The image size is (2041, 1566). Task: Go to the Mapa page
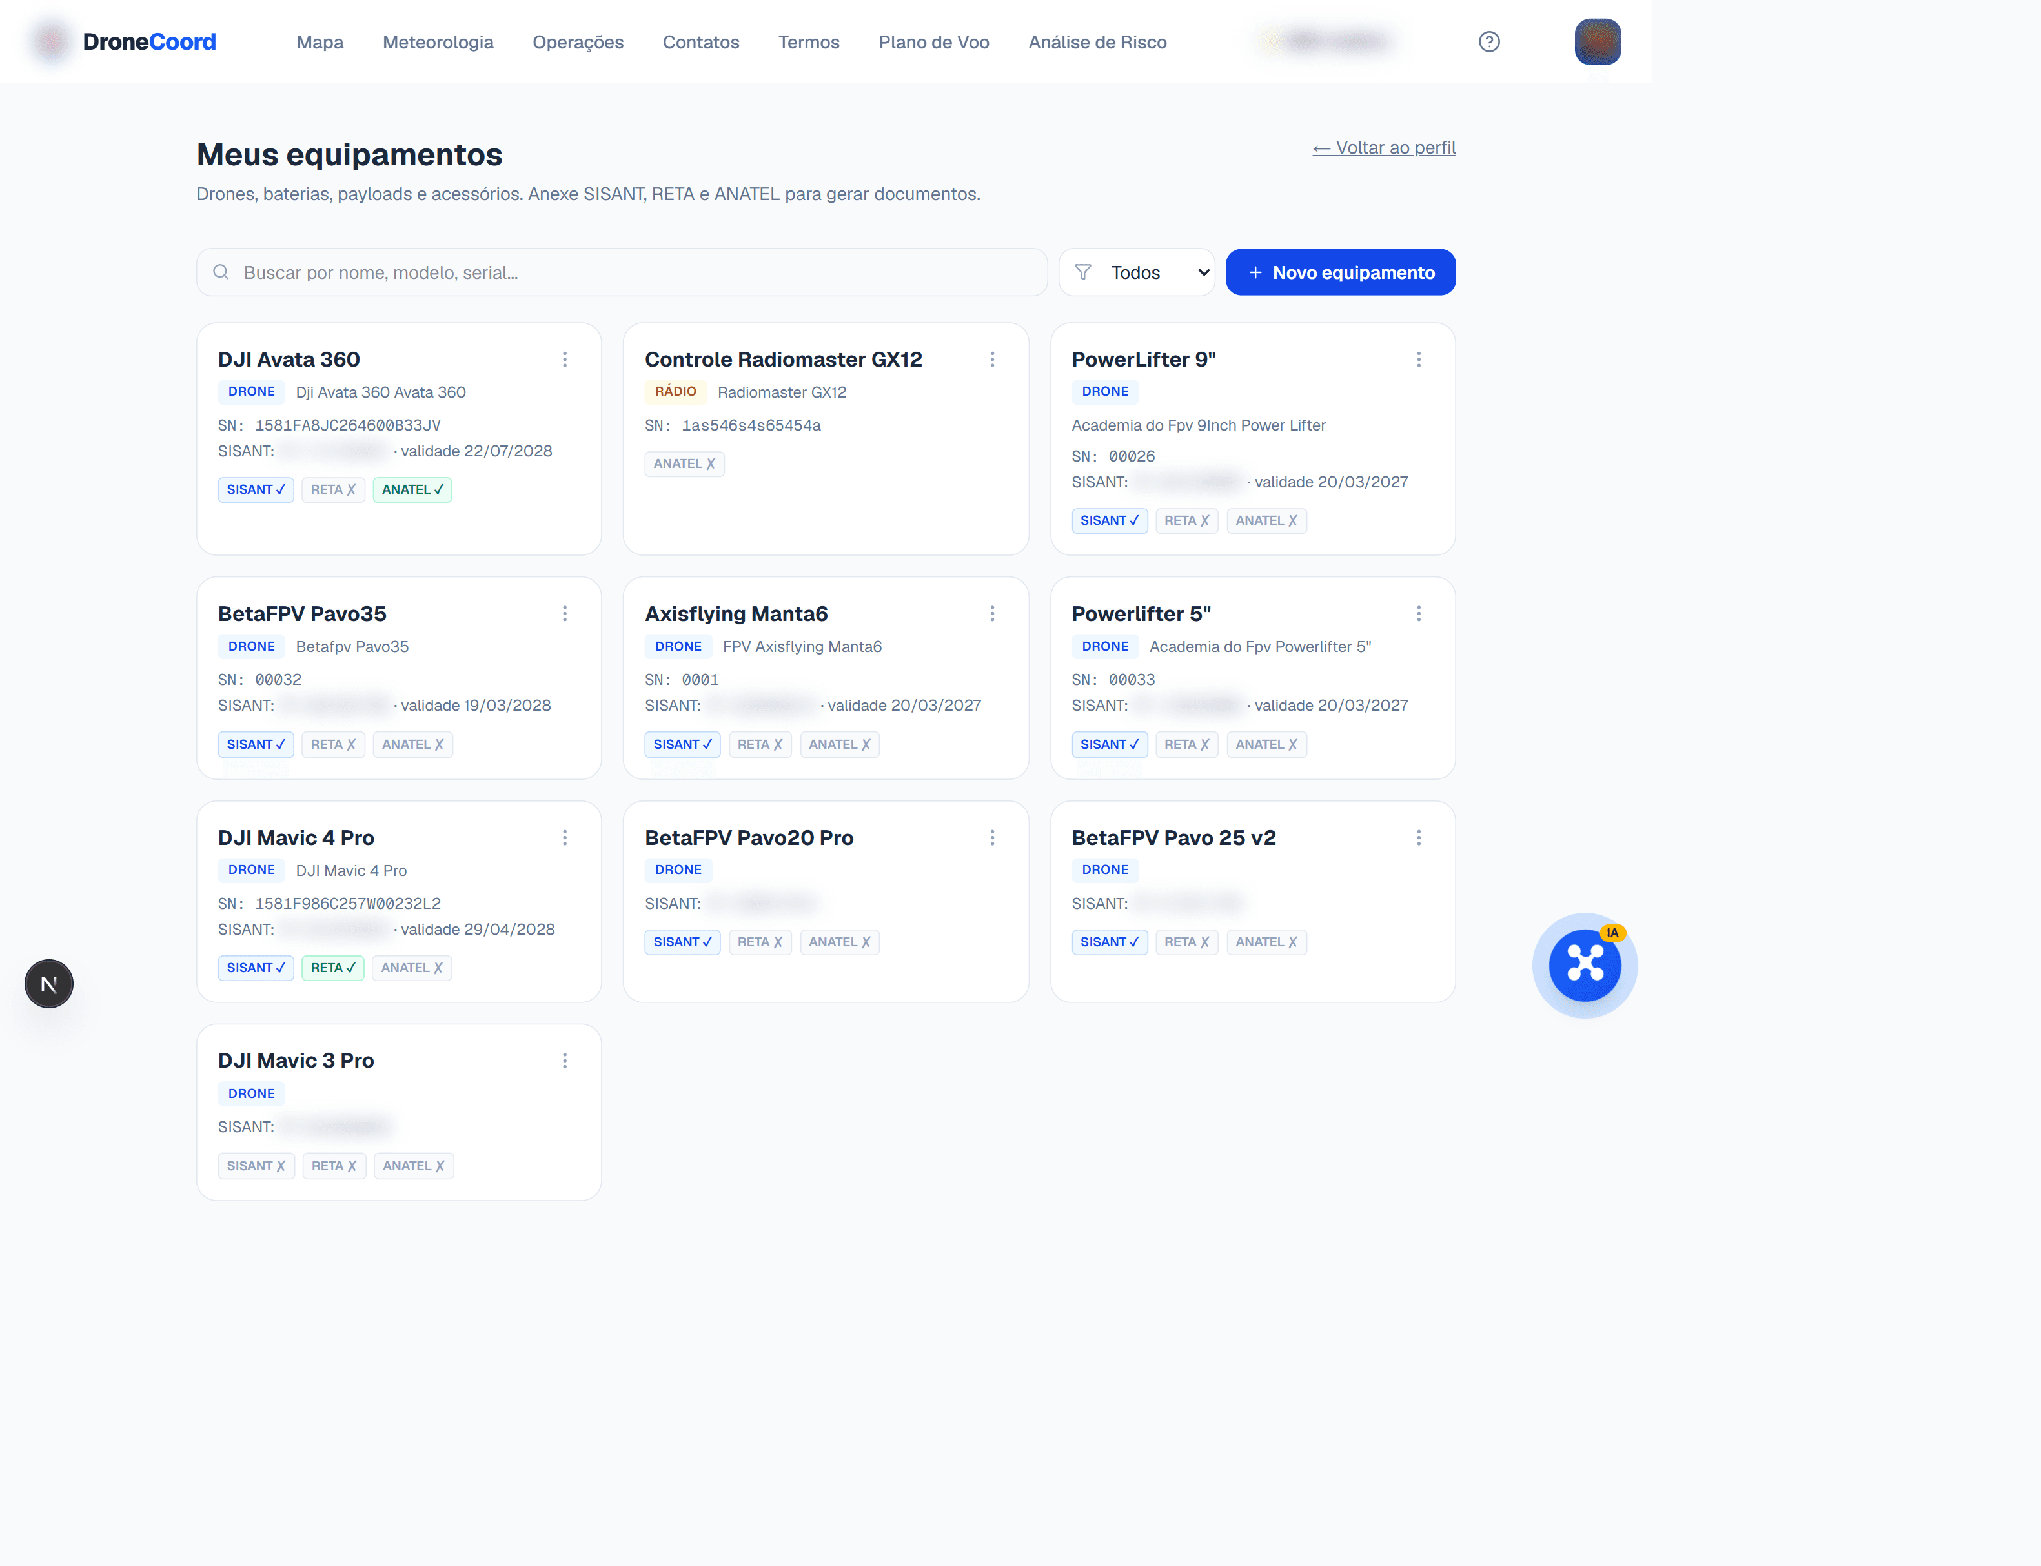click(x=320, y=42)
